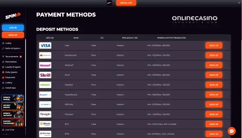Click the Skrill logo
Viewport: 242px width, 138px height.
45,75
